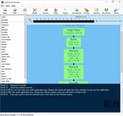
Task: Expand the Share dropdown arrow
Action: 119,9
